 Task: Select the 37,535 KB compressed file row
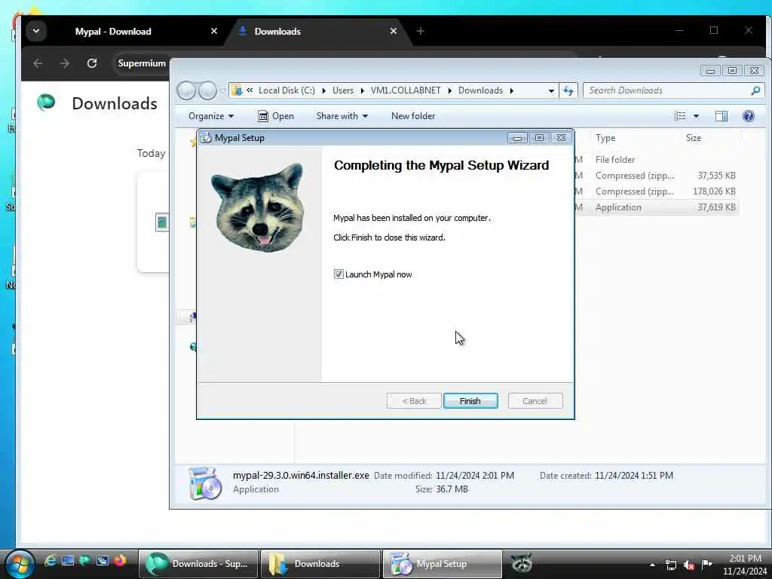[657, 175]
